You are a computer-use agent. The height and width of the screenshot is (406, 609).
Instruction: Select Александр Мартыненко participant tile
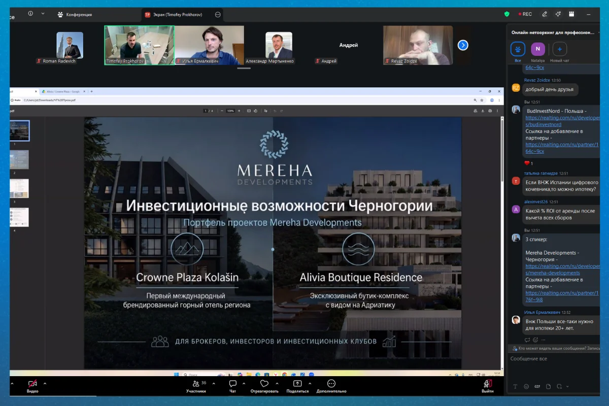[279, 45]
